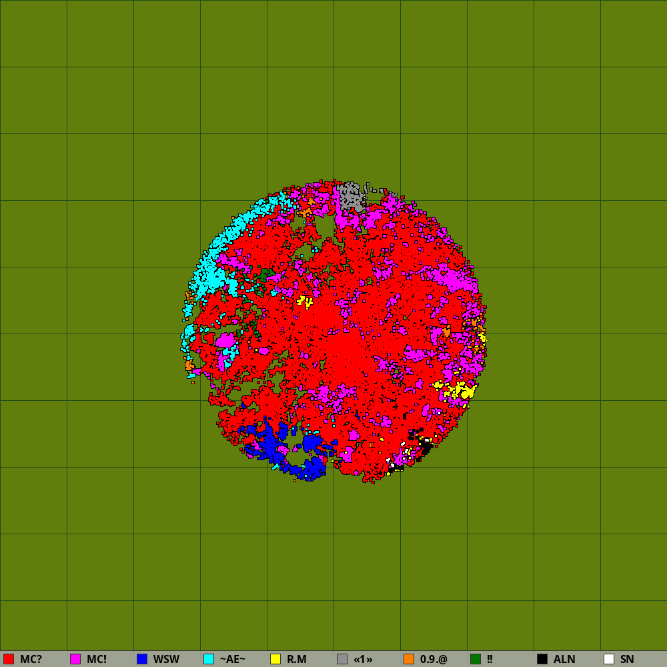Screen dimensions: 667x667
Task: Click the large blue WSW territory on the map
Action: (271, 444)
